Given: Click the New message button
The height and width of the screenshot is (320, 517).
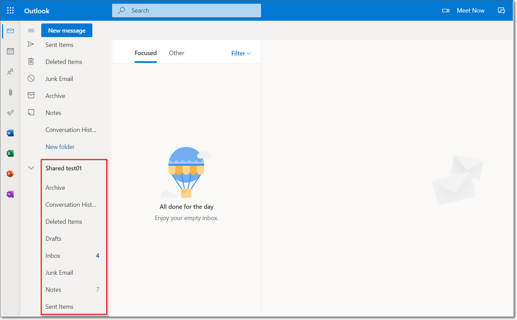Looking at the screenshot, I should coord(67,31).
